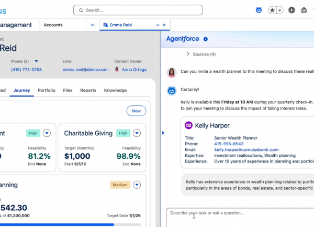Screen dimensions: 314x227
Task: Expand the Accounts navigation dropdown chevron
Action: click(x=93, y=25)
